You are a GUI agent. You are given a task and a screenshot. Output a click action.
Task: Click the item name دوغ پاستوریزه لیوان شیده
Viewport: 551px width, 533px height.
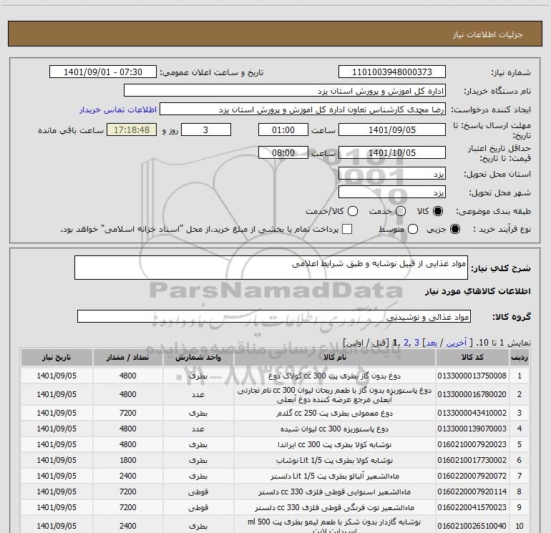(x=335, y=429)
